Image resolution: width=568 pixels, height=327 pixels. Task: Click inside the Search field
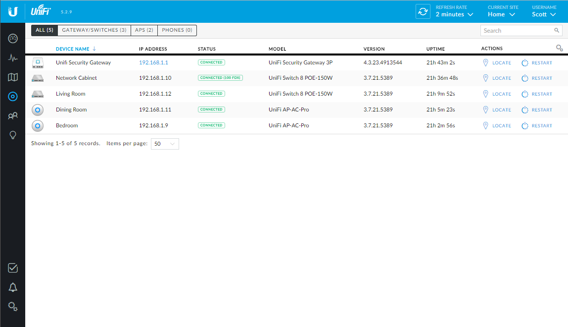515,30
